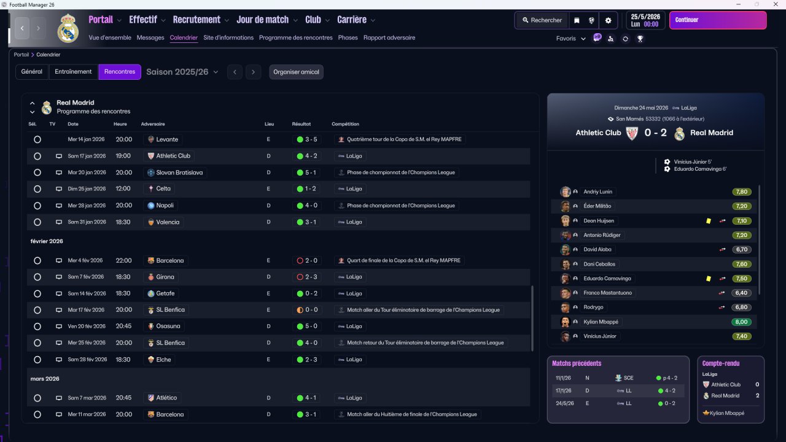Viewport: 786px width, 442px height.
Task: Click Kylian Mbappé's face portrait
Action: (x=566, y=322)
